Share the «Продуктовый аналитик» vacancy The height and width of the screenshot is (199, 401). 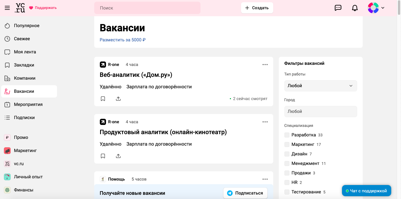click(x=118, y=156)
